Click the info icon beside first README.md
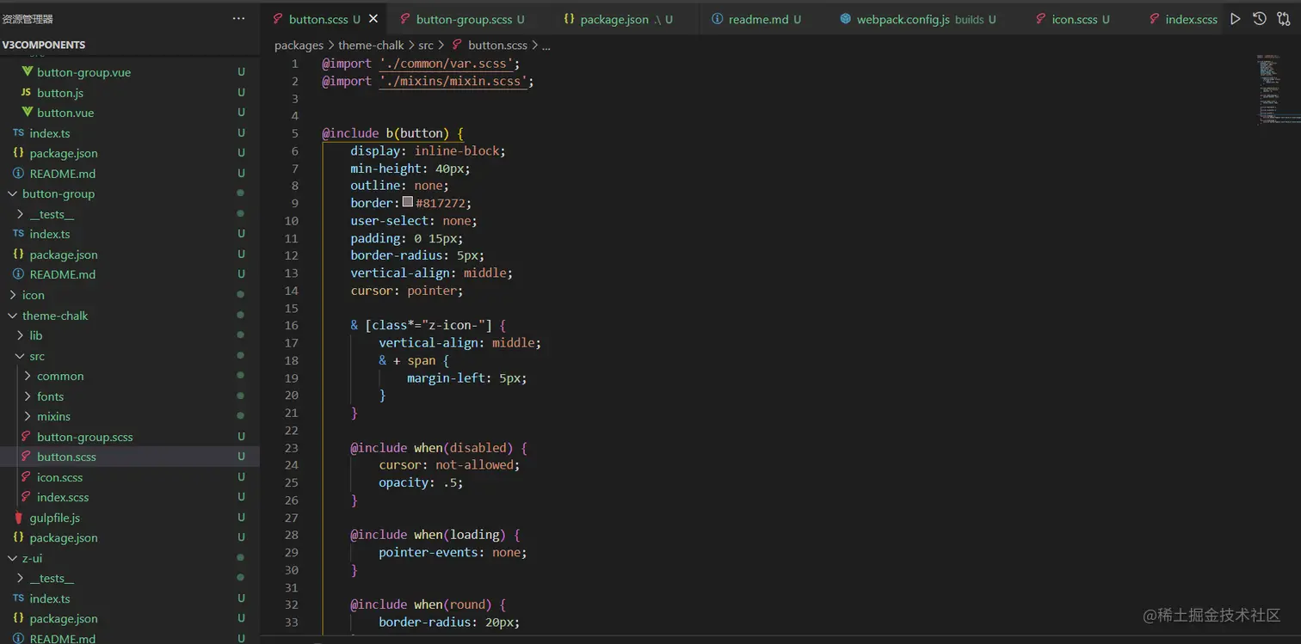1301x644 pixels. coord(19,174)
